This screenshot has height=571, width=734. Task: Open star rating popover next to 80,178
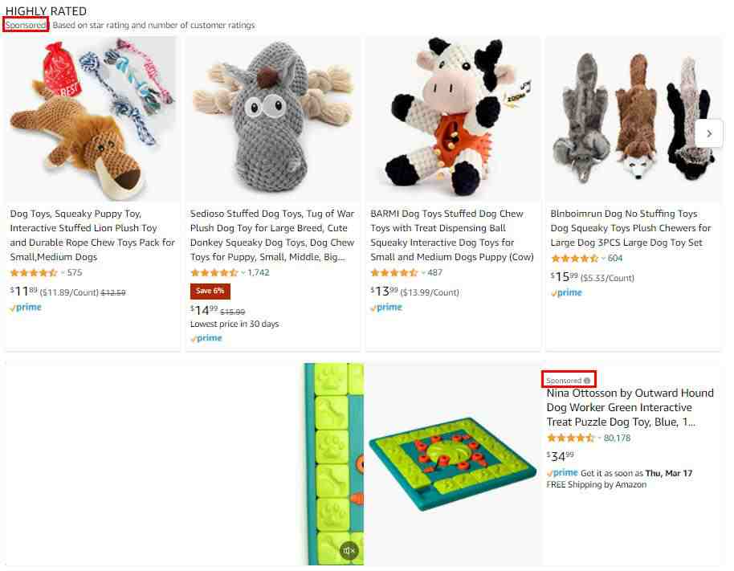click(x=600, y=438)
